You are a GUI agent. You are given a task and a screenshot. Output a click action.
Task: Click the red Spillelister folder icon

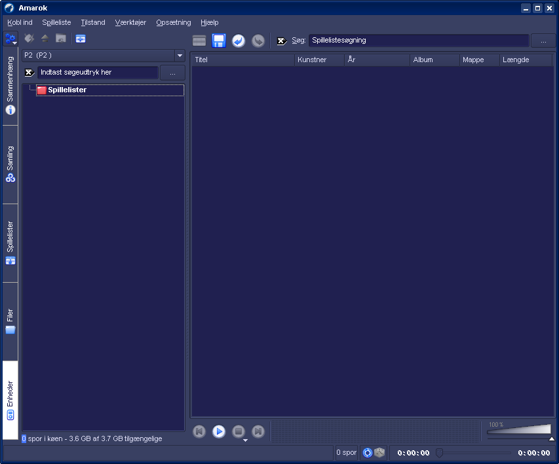tap(42, 90)
